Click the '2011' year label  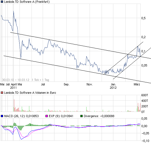[x=13, y=88]
